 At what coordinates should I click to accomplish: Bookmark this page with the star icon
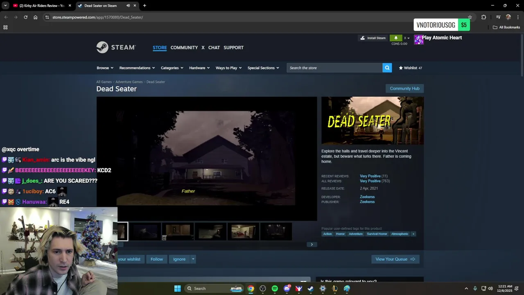click(470, 17)
